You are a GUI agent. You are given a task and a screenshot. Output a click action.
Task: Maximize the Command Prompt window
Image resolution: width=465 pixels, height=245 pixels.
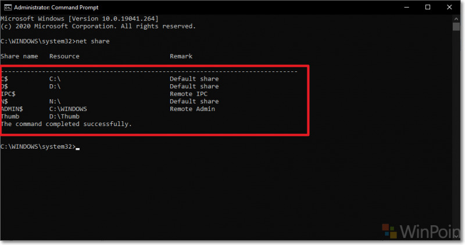click(x=428, y=7)
